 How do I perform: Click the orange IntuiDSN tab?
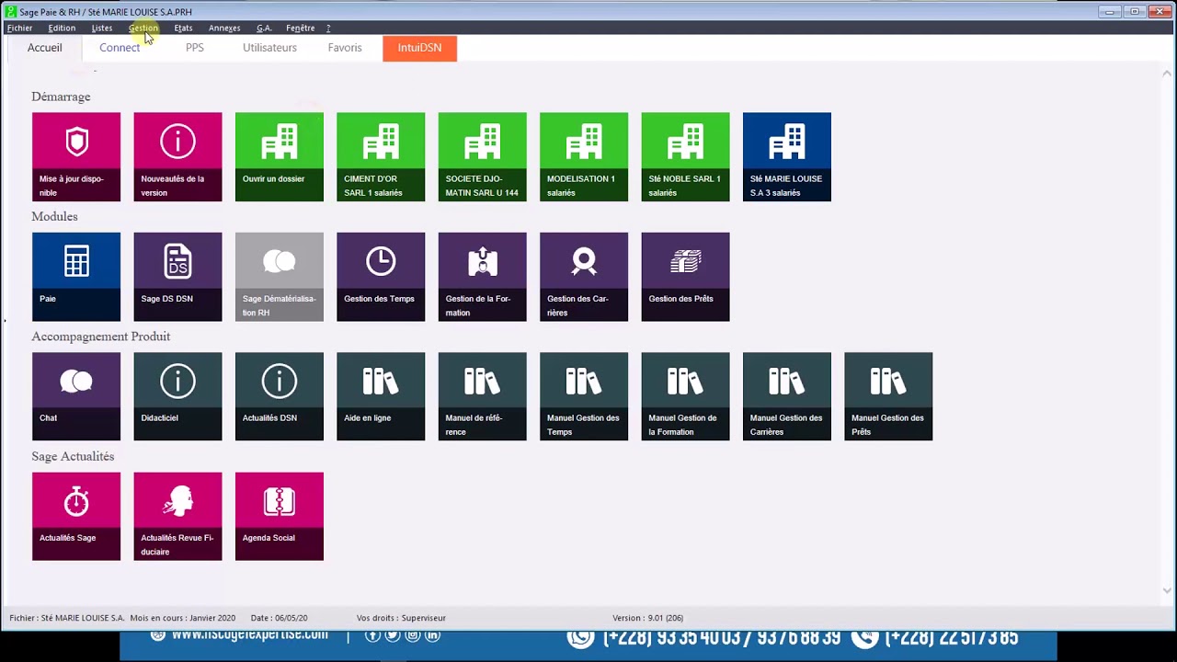pyautogui.click(x=419, y=48)
